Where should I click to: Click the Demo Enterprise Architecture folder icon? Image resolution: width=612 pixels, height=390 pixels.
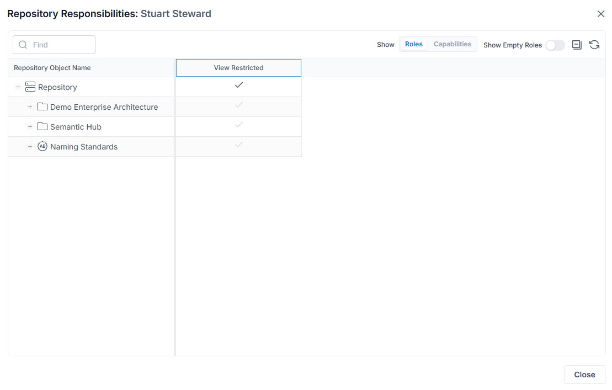tap(42, 106)
